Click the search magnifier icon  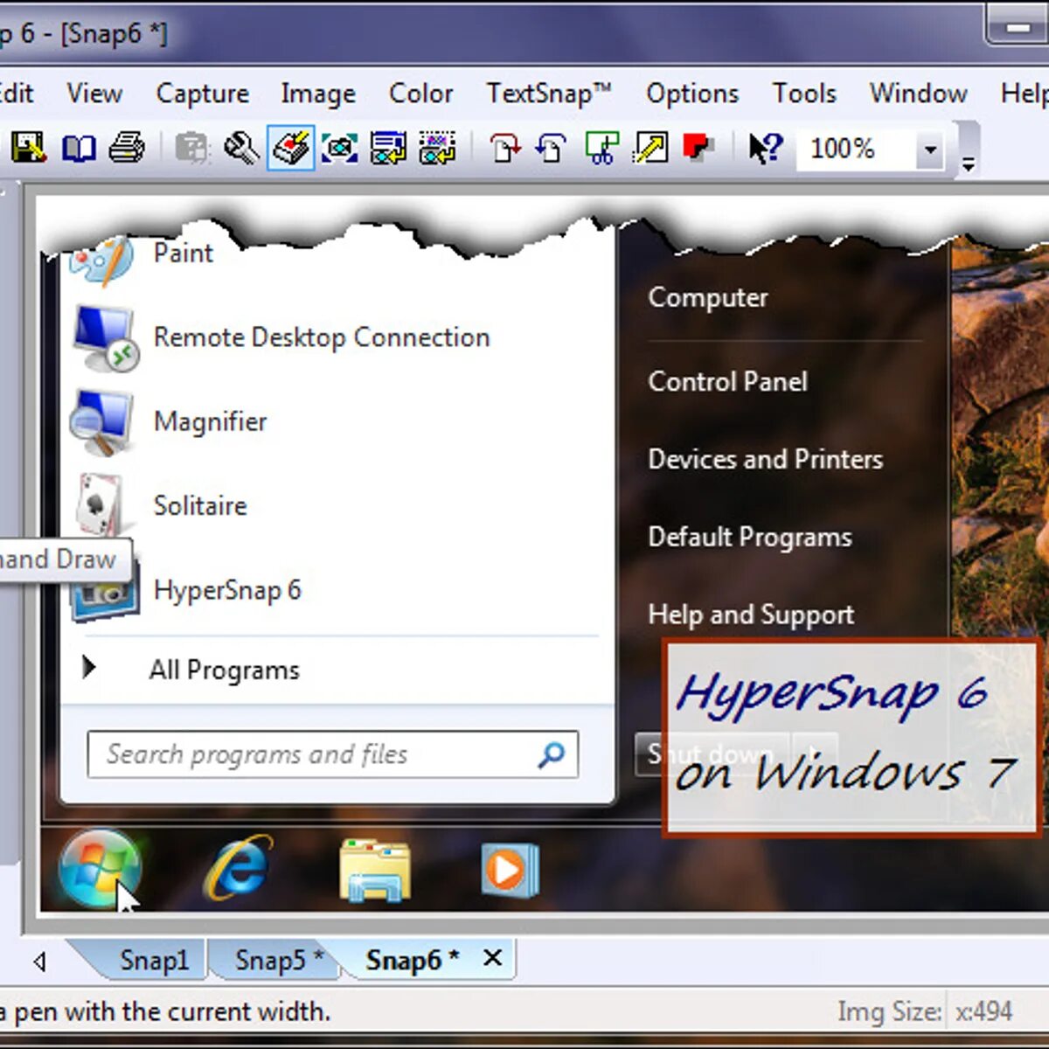pyautogui.click(x=552, y=754)
